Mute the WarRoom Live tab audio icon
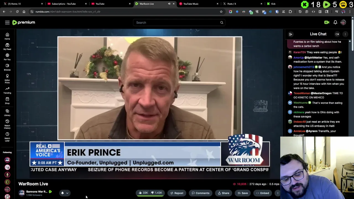This screenshot has height=199, width=354. click(169, 4)
